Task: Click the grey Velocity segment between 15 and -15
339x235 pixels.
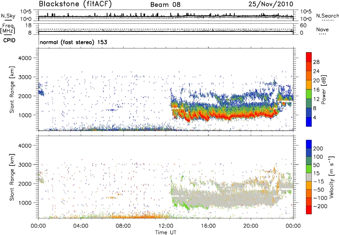Action: point(309,177)
